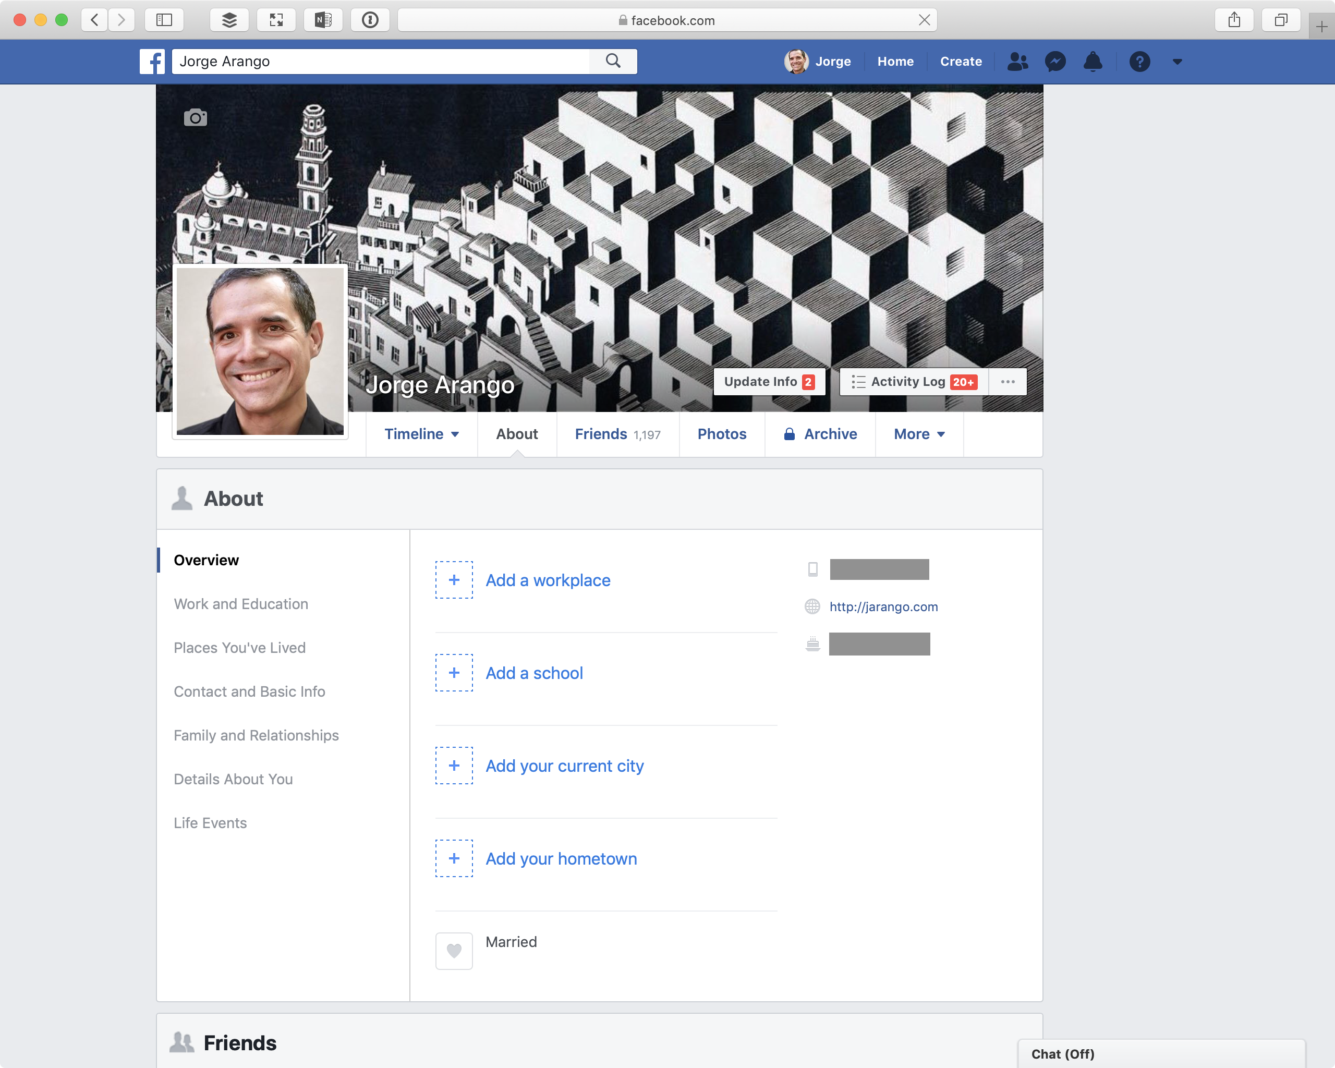Click into the Facebook search field

tap(381, 62)
